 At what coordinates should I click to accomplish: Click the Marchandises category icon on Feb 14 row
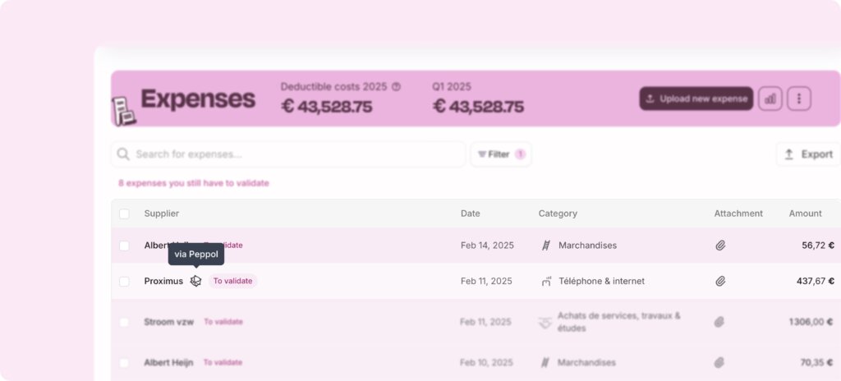(546, 246)
